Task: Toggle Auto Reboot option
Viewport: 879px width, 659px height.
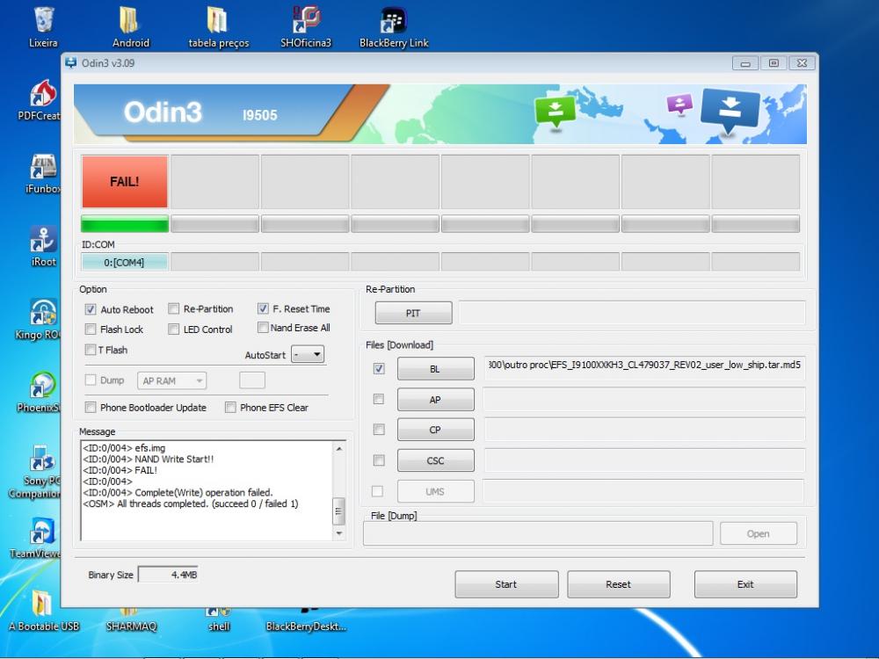Action: point(91,309)
